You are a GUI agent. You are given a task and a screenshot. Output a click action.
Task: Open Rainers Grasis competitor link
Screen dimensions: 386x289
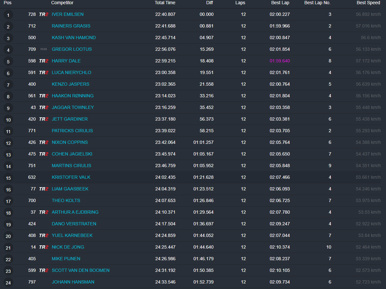(71, 26)
